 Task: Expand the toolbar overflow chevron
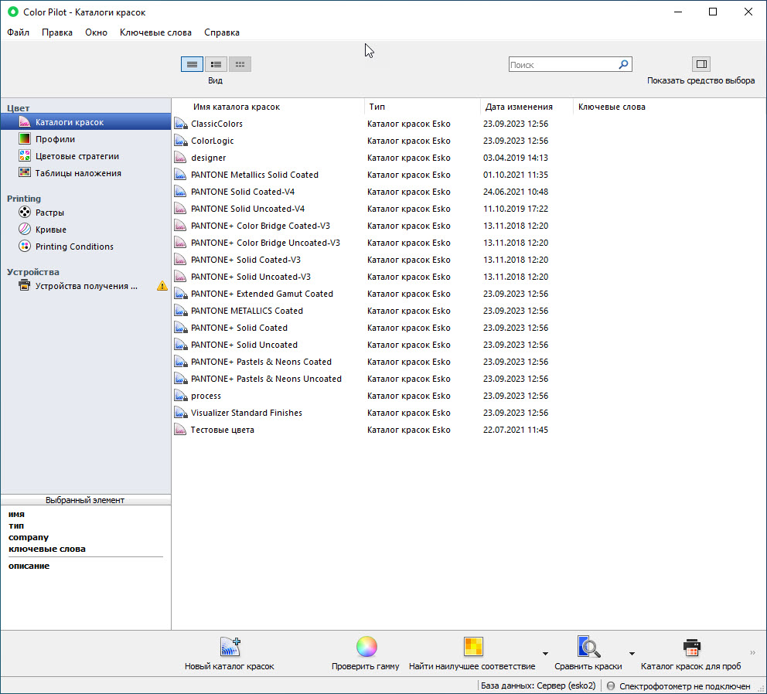(752, 653)
